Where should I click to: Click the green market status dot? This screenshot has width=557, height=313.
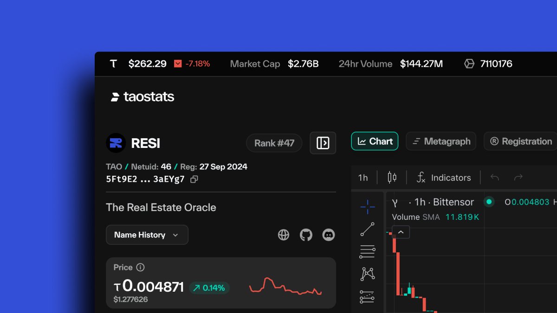coord(489,202)
